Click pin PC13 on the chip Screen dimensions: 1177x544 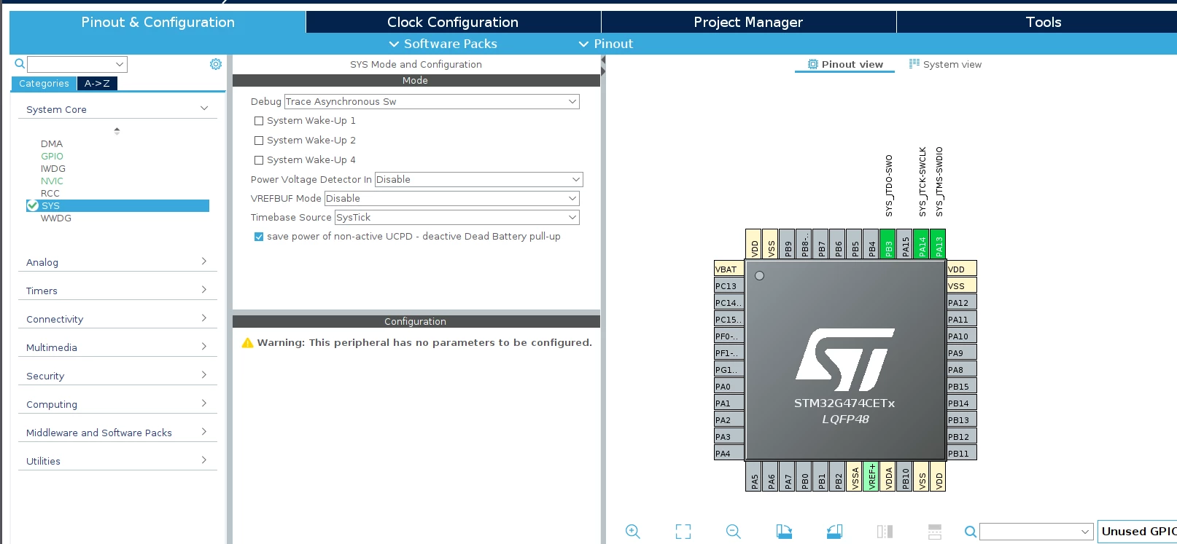(729, 285)
